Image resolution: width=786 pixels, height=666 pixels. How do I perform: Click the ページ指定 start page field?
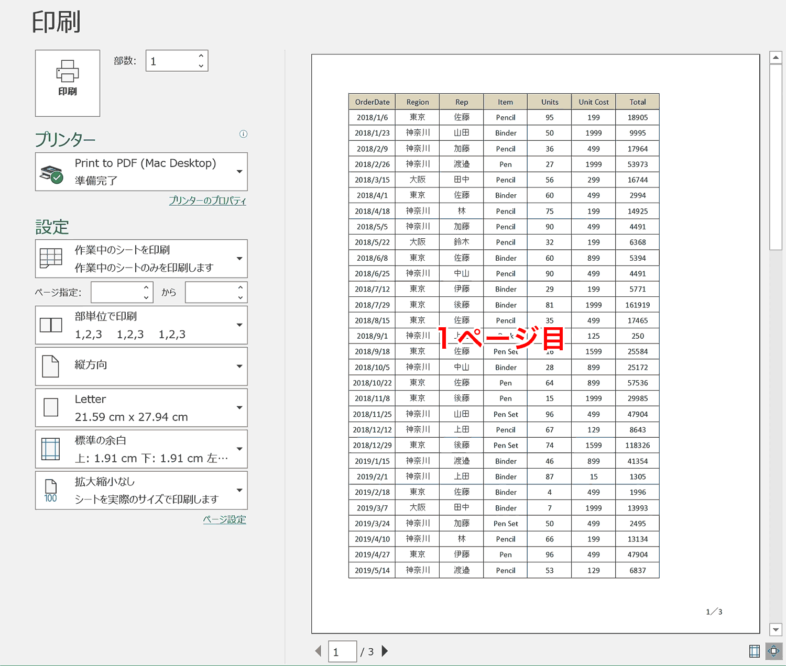pyautogui.click(x=116, y=292)
